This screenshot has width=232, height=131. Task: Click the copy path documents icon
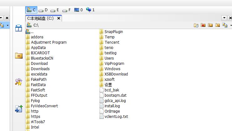(x=225, y=25)
